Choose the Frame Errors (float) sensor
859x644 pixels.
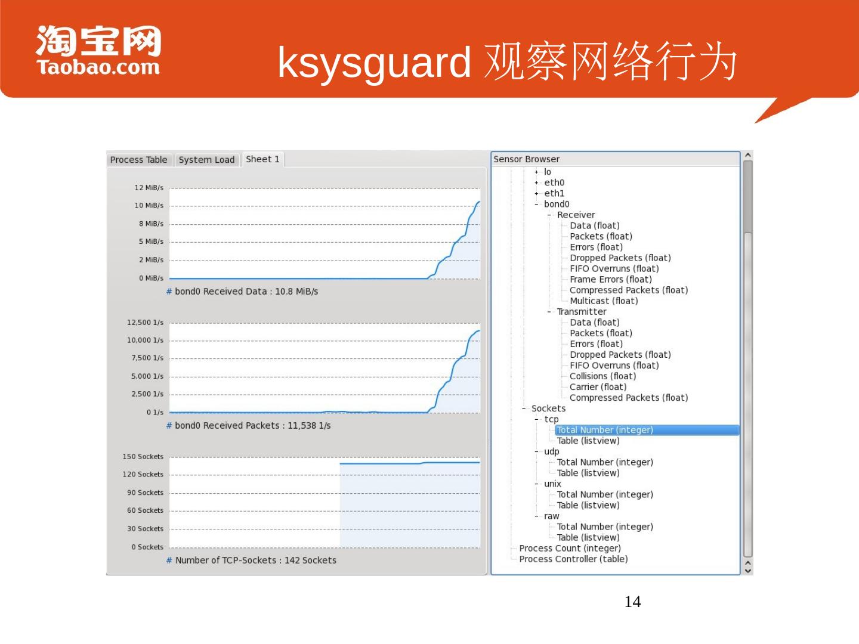pos(610,280)
